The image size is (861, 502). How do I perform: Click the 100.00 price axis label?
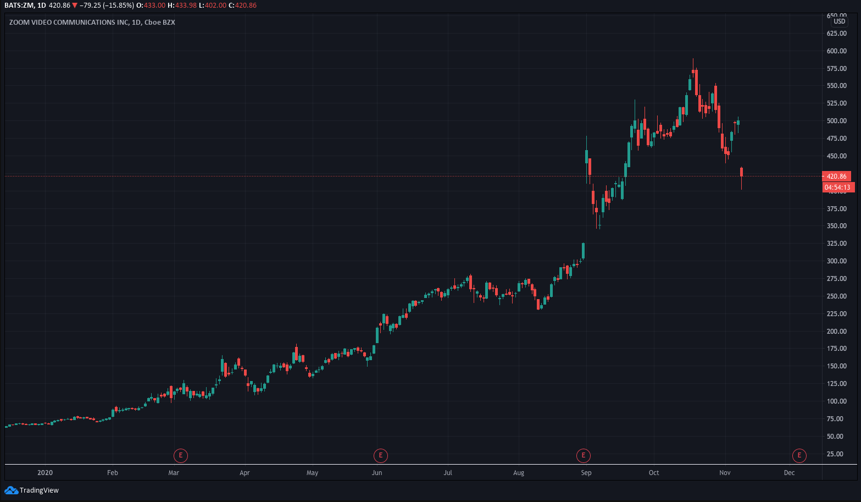(x=837, y=401)
